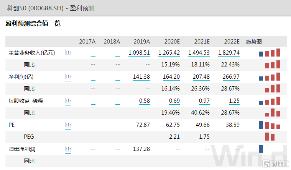Select the 2019A column header
The width and height of the screenshot is (291, 170).
click(x=141, y=42)
